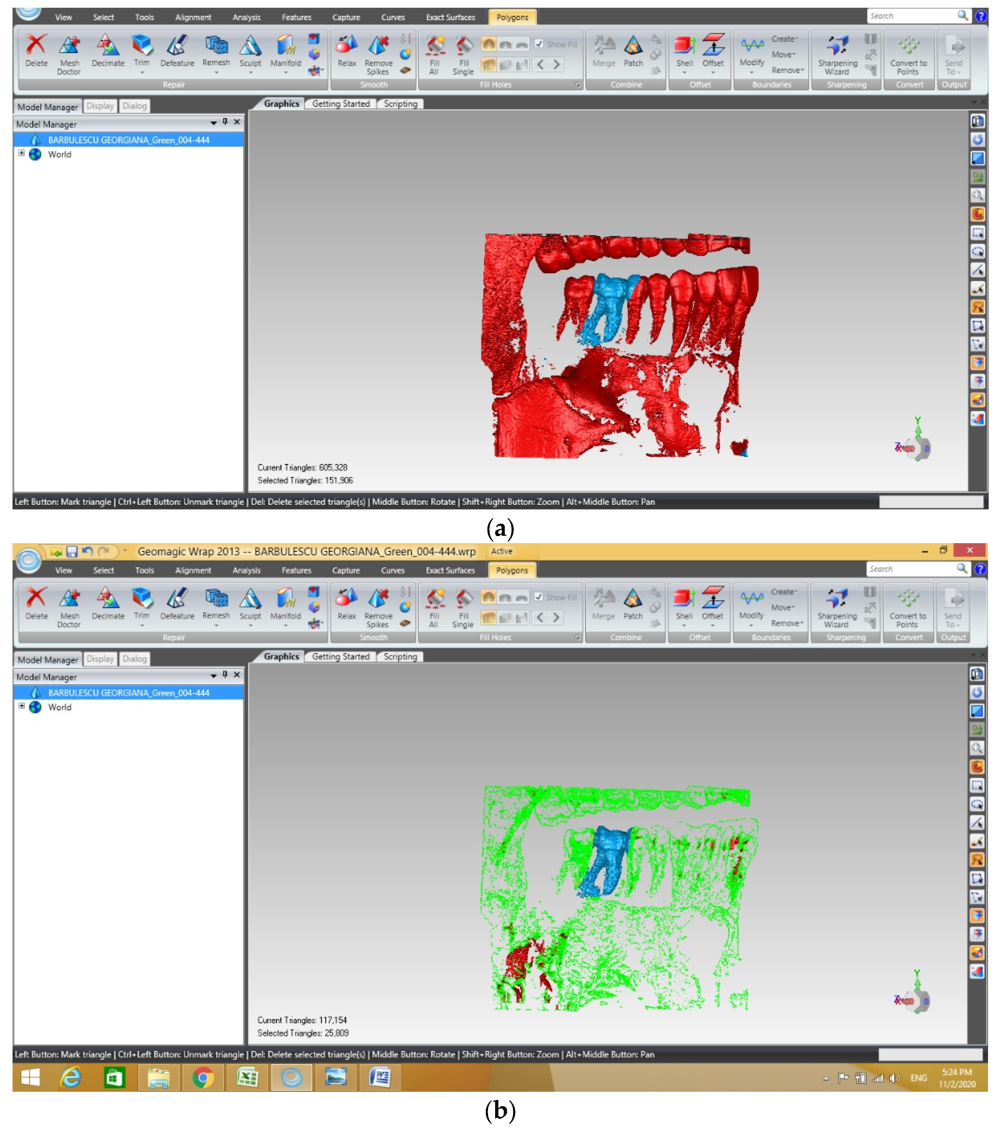
Task: Open Analysis menu in upper window
Action: [246, 17]
